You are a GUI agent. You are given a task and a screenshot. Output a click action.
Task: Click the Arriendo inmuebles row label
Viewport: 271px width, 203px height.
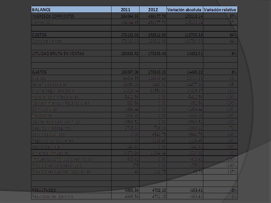coord(50,153)
